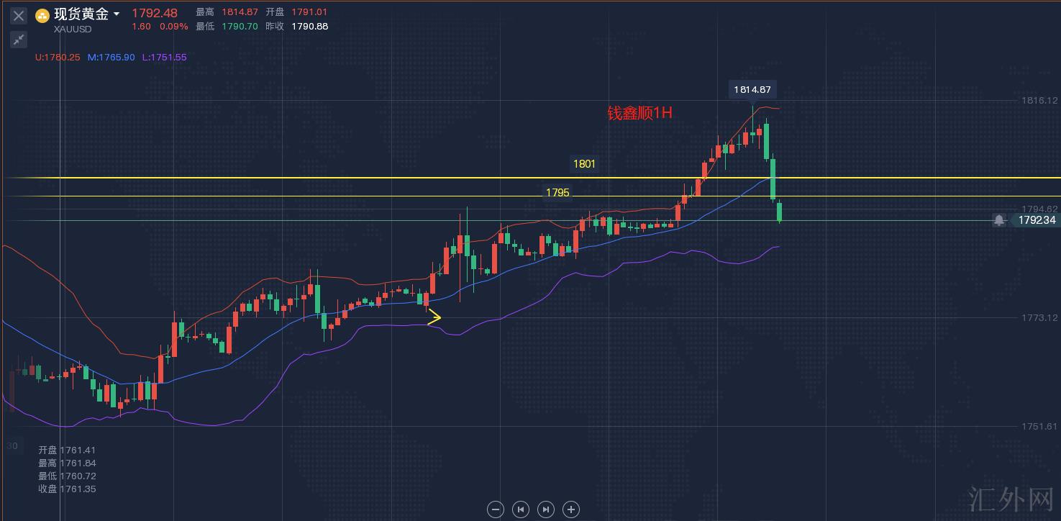Click the middle band readout M:1765.90

111,58
